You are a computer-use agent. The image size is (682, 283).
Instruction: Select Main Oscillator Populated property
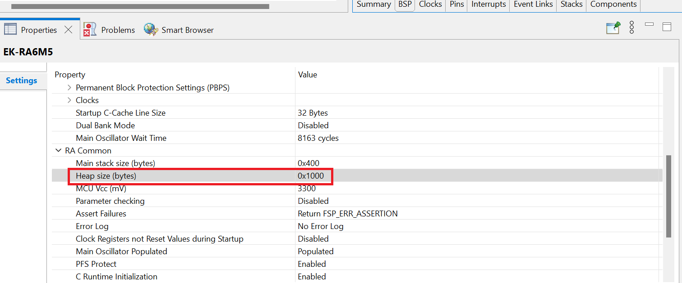pos(121,252)
